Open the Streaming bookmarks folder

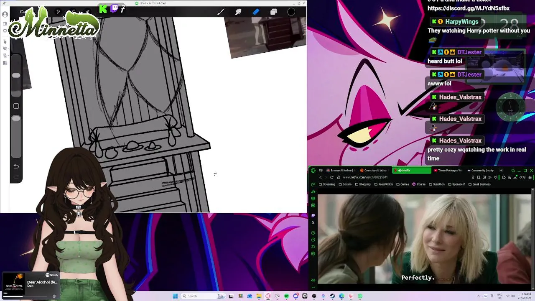click(327, 184)
